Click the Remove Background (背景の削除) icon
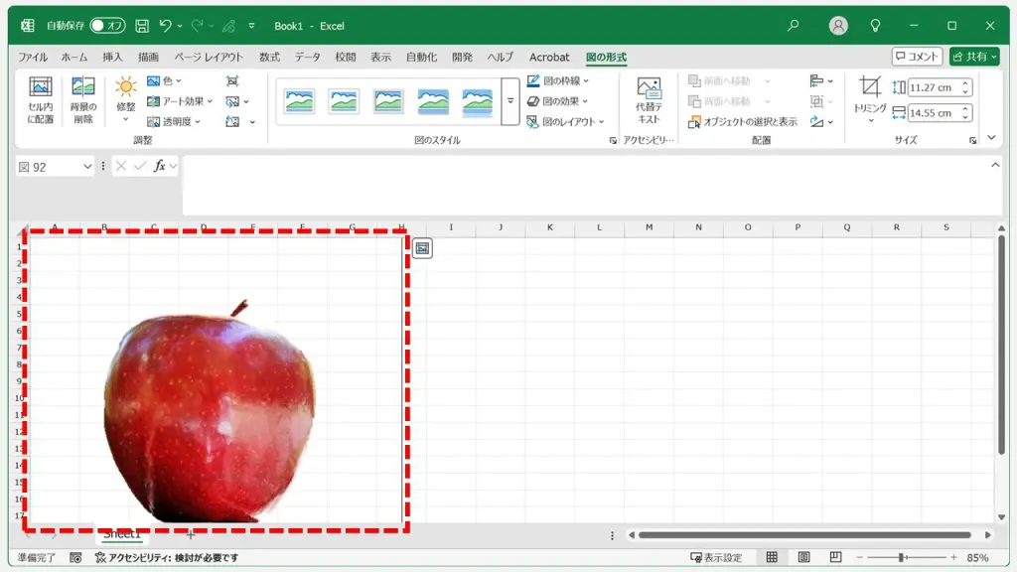The height and width of the screenshot is (572, 1017). point(83,100)
